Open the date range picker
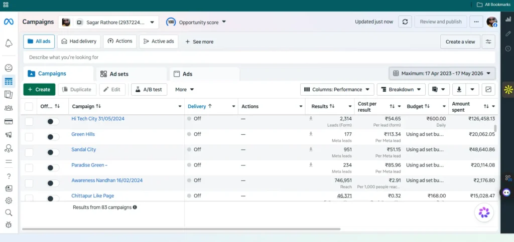 tap(442, 73)
